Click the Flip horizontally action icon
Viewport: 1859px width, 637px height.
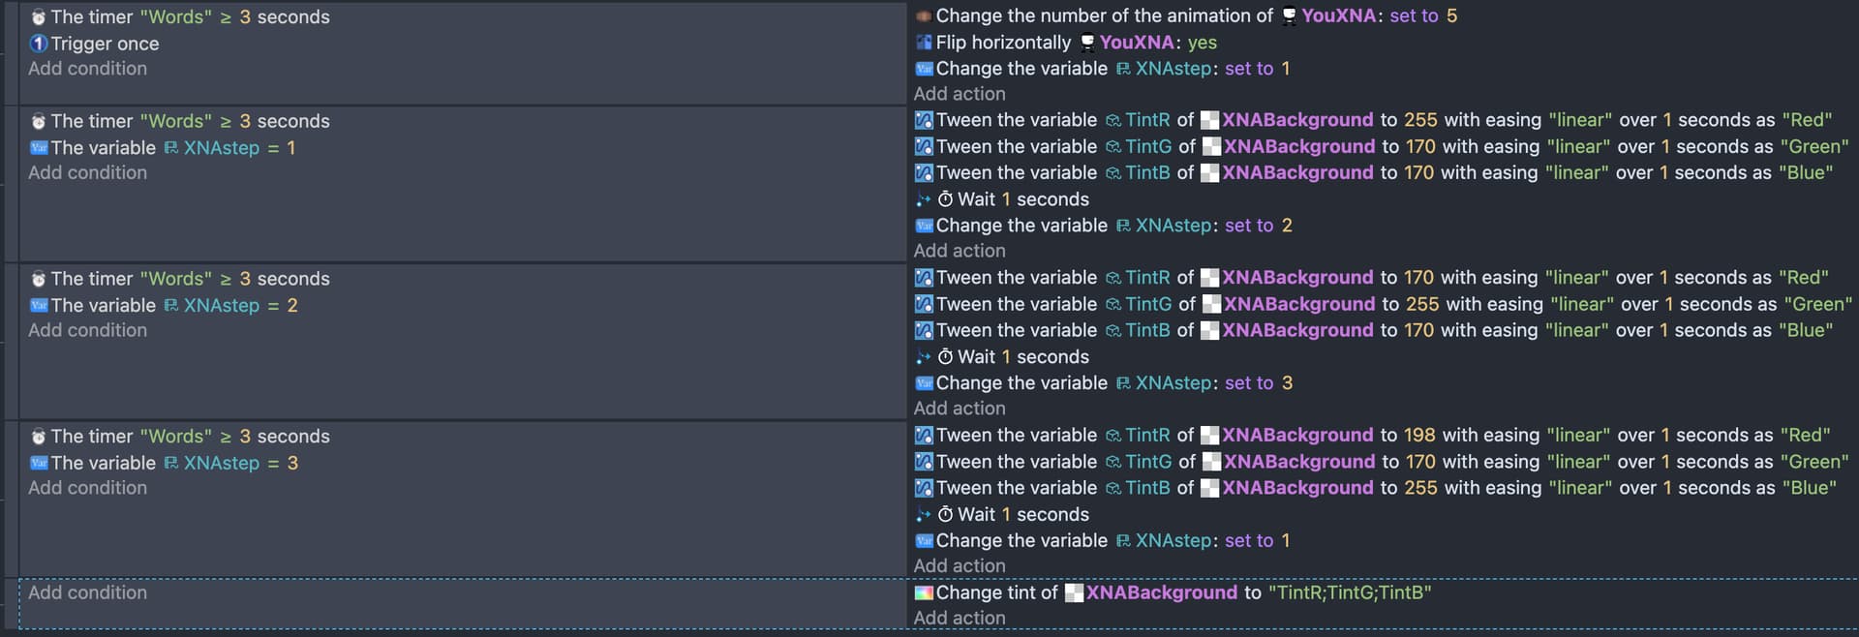coord(924,43)
